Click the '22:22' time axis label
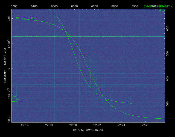 tap(97, 125)
